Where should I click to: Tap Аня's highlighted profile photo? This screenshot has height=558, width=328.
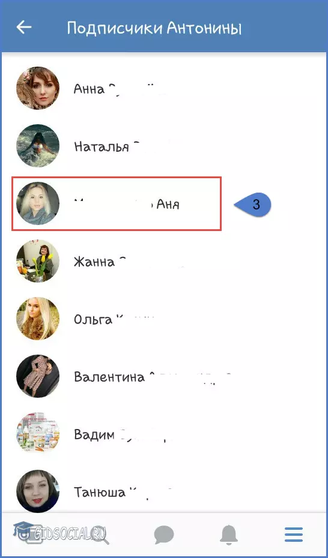point(38,203)
